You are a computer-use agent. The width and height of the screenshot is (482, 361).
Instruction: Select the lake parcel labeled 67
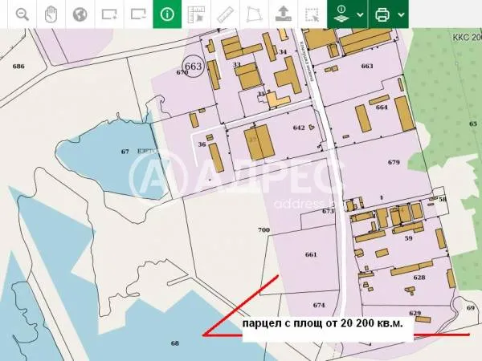[x=125, y=152]
